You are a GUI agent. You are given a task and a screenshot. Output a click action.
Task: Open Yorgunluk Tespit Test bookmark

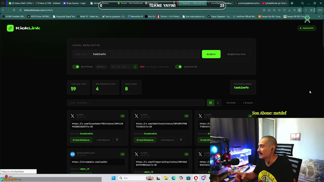point(64,16)
